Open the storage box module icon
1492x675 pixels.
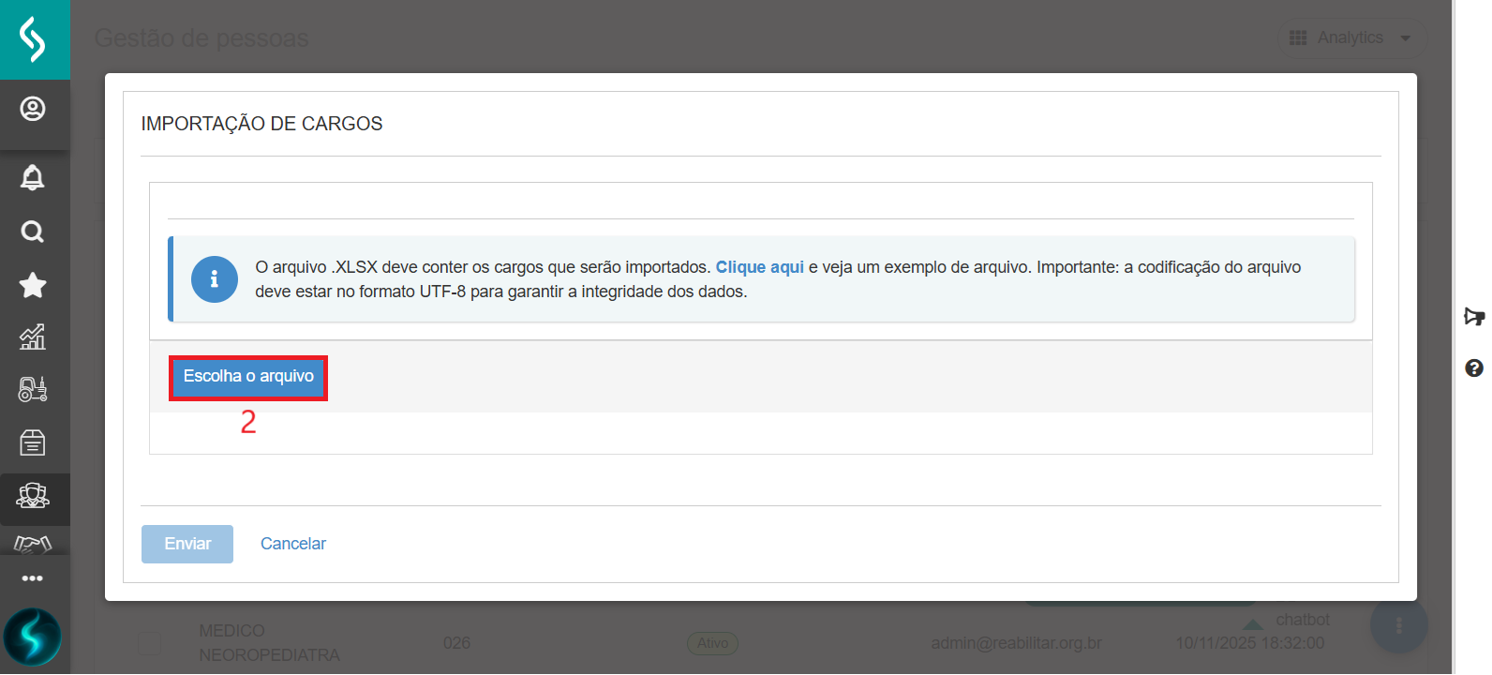(33, 442)
